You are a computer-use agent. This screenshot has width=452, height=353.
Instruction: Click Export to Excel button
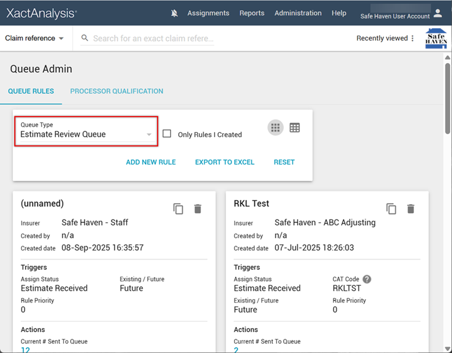(x=224, y=162)
